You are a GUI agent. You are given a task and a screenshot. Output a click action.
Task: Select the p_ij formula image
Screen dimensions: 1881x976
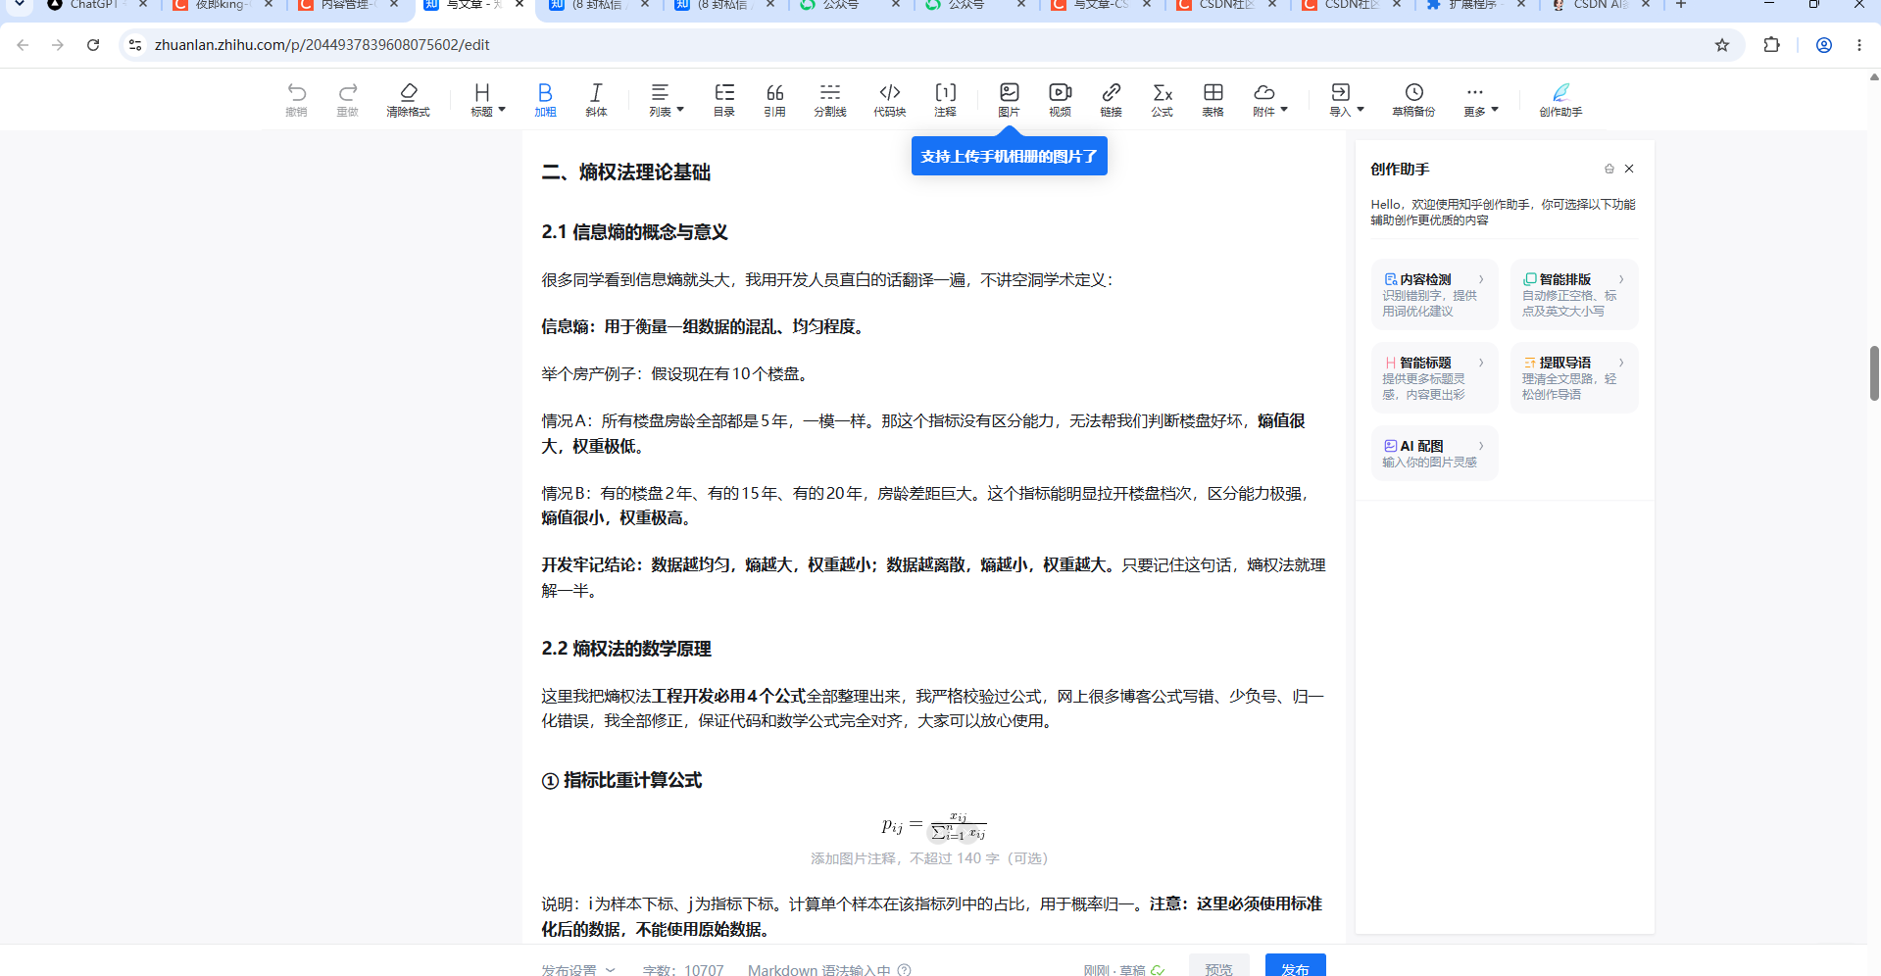[x=933, y=826]
